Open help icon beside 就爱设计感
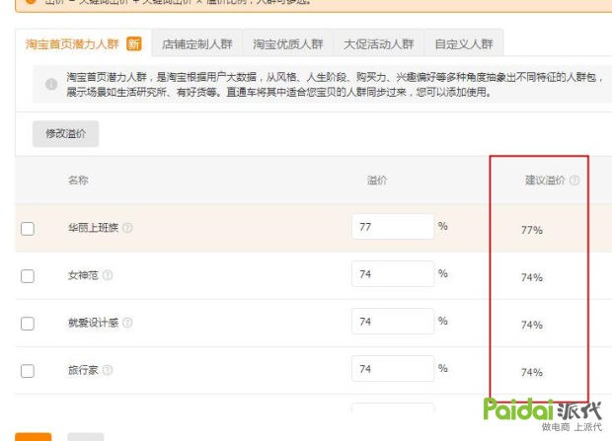The width and height of the screenshot is (612, 441). click(127, 323)
